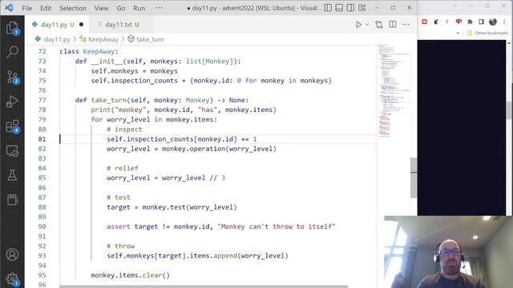The height and width of the screenshot is (288, 513).
Task: Toggle the bottom panel
Action: coord(339,8)
